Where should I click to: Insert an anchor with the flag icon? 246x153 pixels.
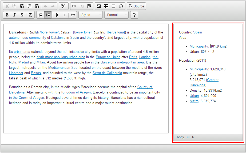tap(89, 6)
